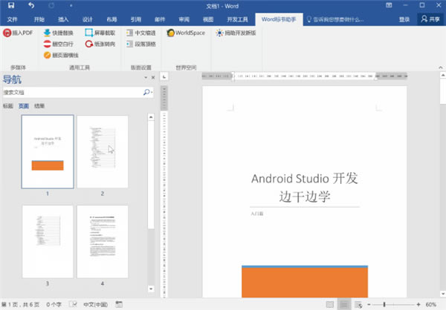Undo the last action in quick access toolbar
Viewport: 446px width, 310px height.
[x=31, y=5]
